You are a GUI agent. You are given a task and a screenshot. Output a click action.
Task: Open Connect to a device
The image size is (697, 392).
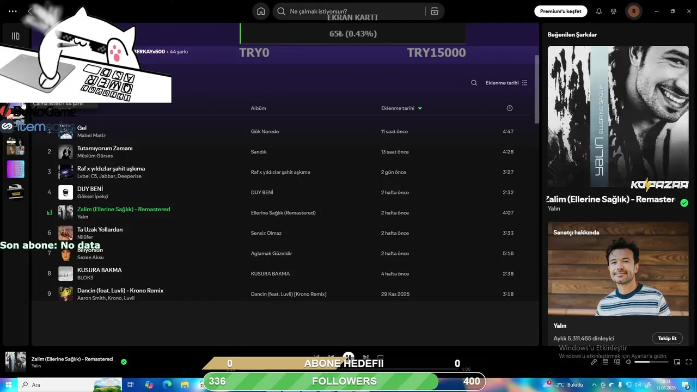617,362
